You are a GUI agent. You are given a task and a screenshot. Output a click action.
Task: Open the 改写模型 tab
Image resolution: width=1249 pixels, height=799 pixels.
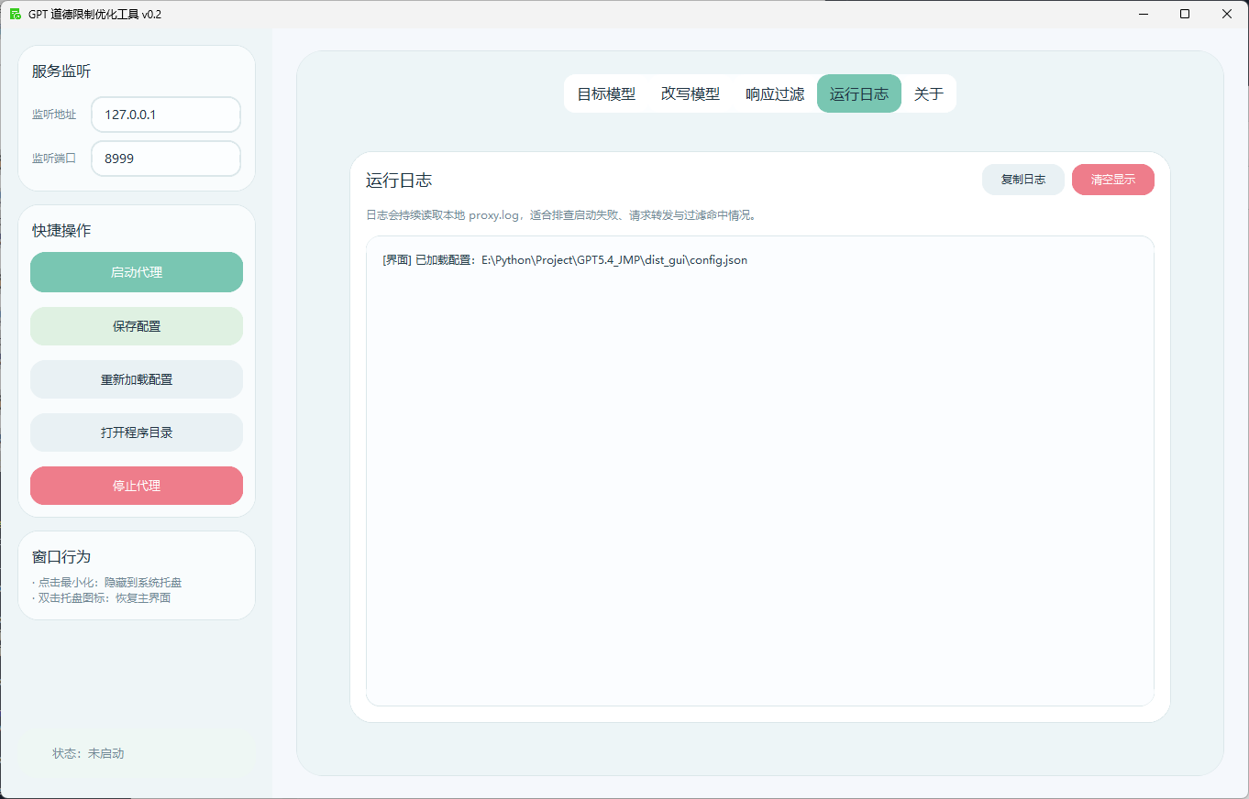click(690, 93)
